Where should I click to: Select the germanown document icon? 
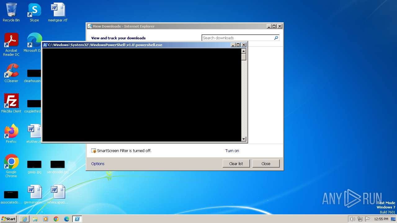point(34,195)
